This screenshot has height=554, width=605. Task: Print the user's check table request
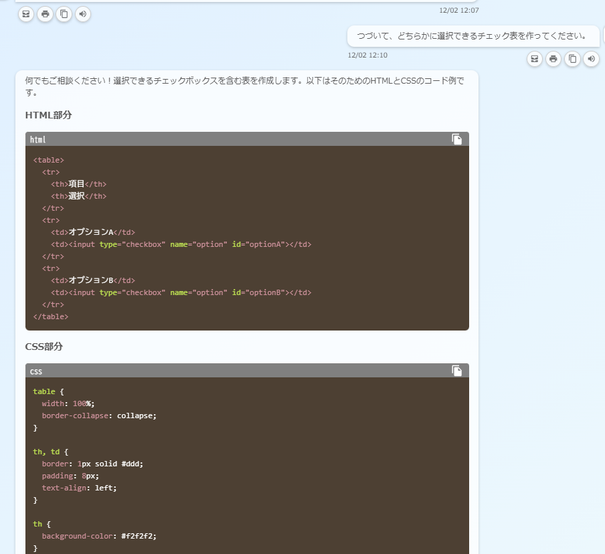[x=553, y=59]
